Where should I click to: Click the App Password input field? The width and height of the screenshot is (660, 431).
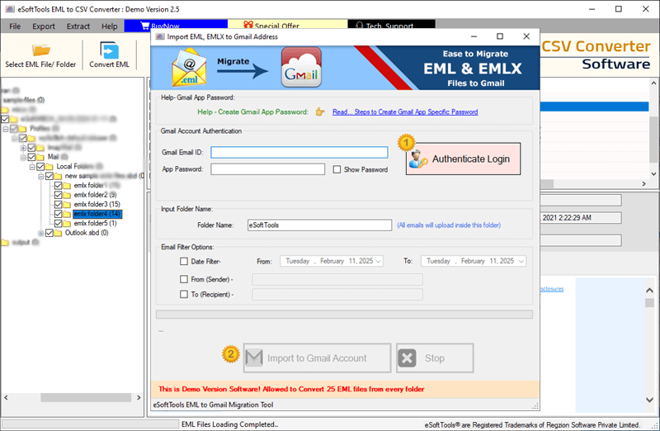[267, 169]
